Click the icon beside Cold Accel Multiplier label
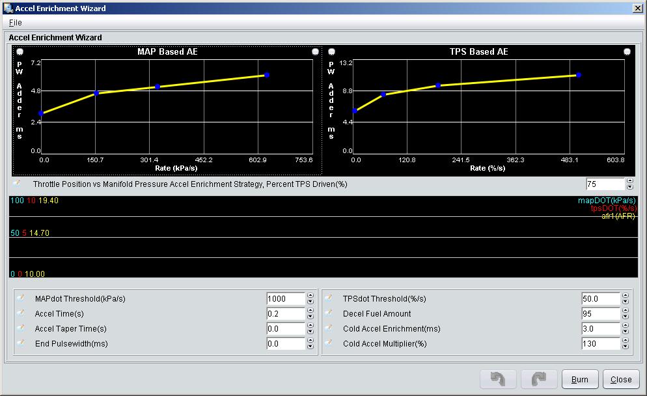 point(329,343)
